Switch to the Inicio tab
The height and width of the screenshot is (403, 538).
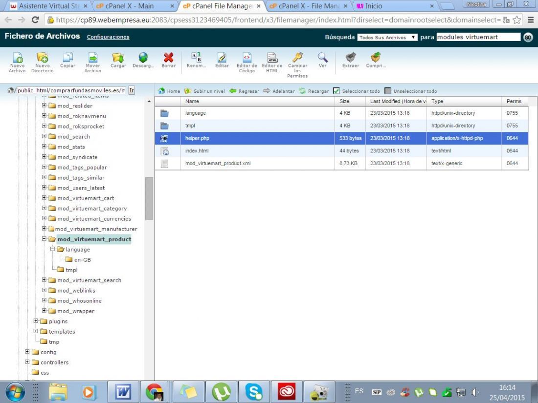tap(395, 6)
